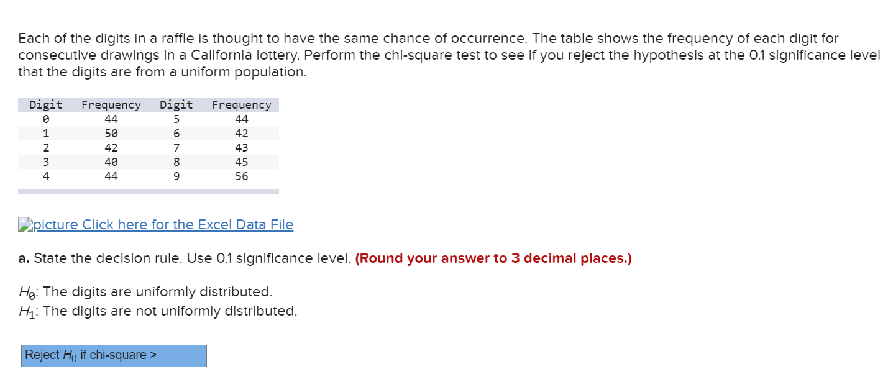Viewport: 888px width, 374px height.
Task: Select the blue 'Reject H0 if chi-square >' cell
Action: coord(114,355)
